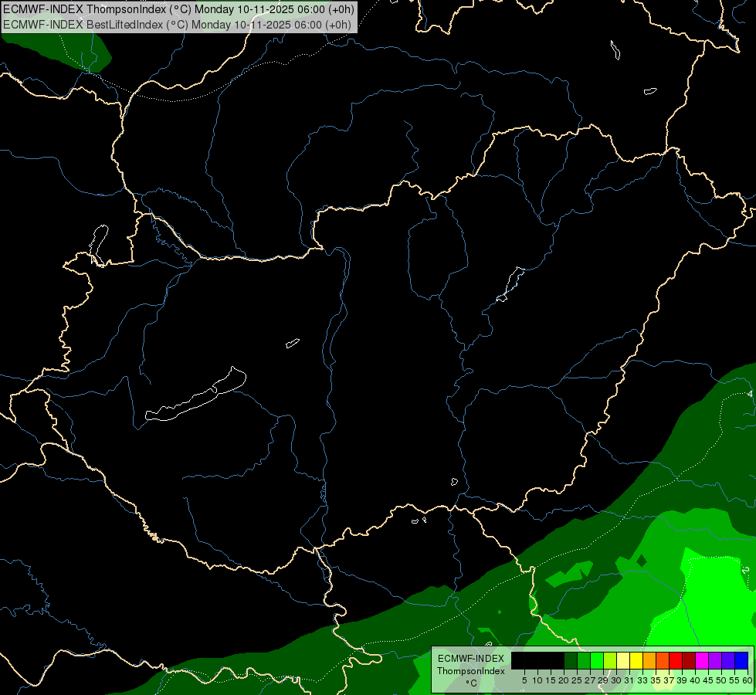
Task: Click the legend tick value '30'
Action: tap(616, 680)
